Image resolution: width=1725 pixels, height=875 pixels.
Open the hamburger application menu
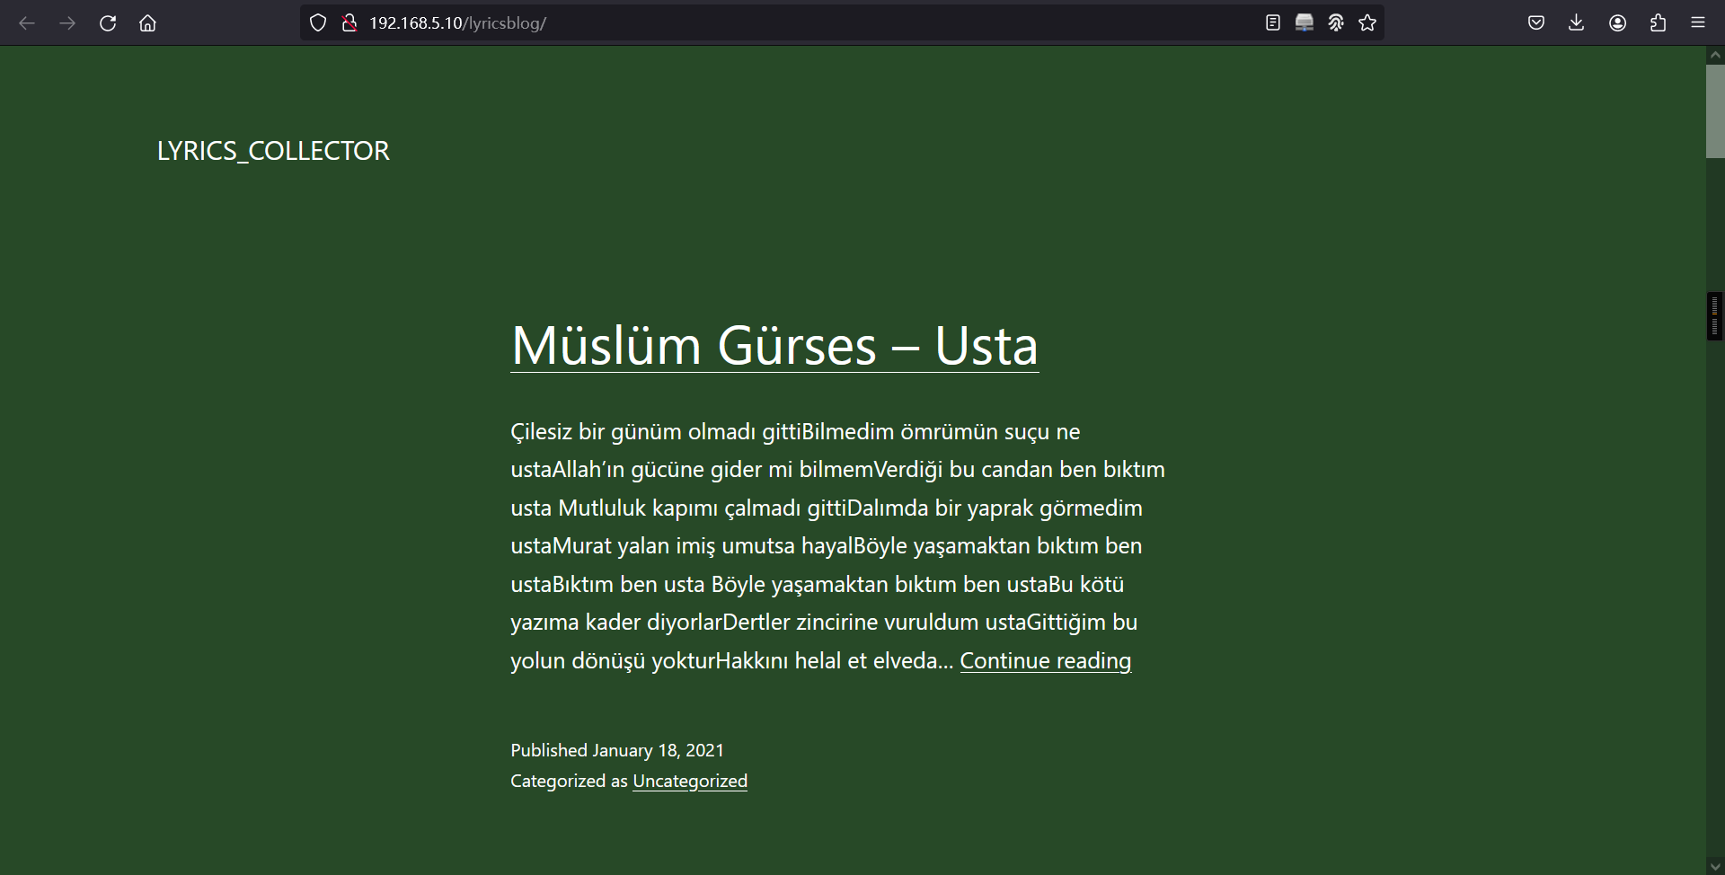(x=1698, y=23)
